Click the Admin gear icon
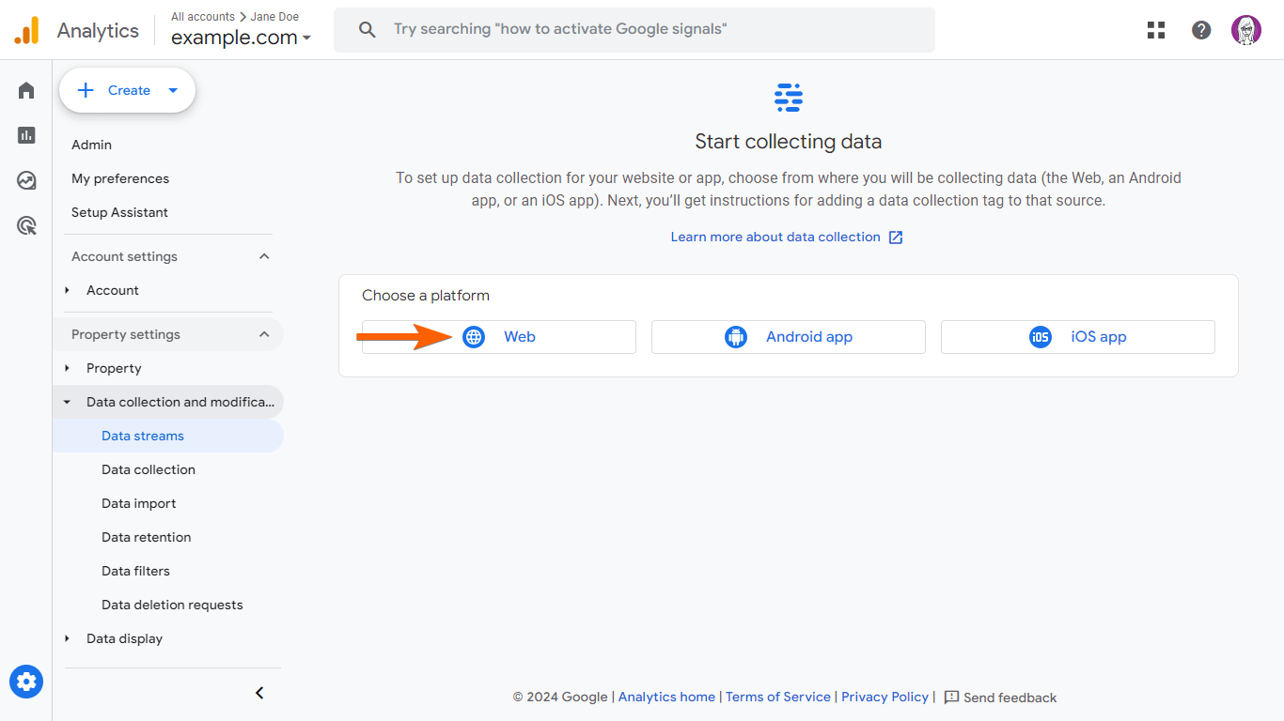The width and height of the screenshot is (1284, 721). point(26,682)
